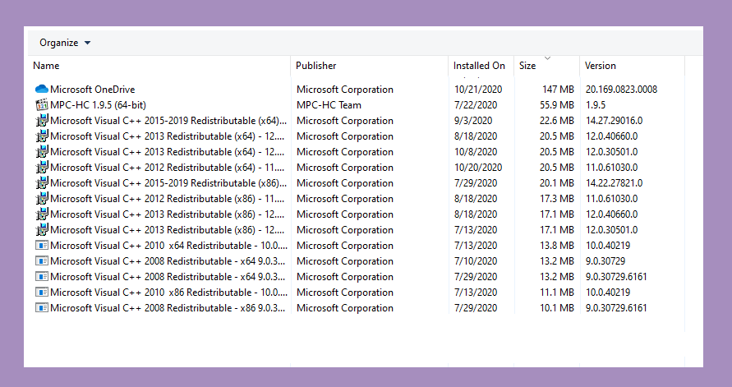This screenshot has width=732, height=387.
Task: Click the 55.9 MB size value
Action: click(x=556, y=105)
